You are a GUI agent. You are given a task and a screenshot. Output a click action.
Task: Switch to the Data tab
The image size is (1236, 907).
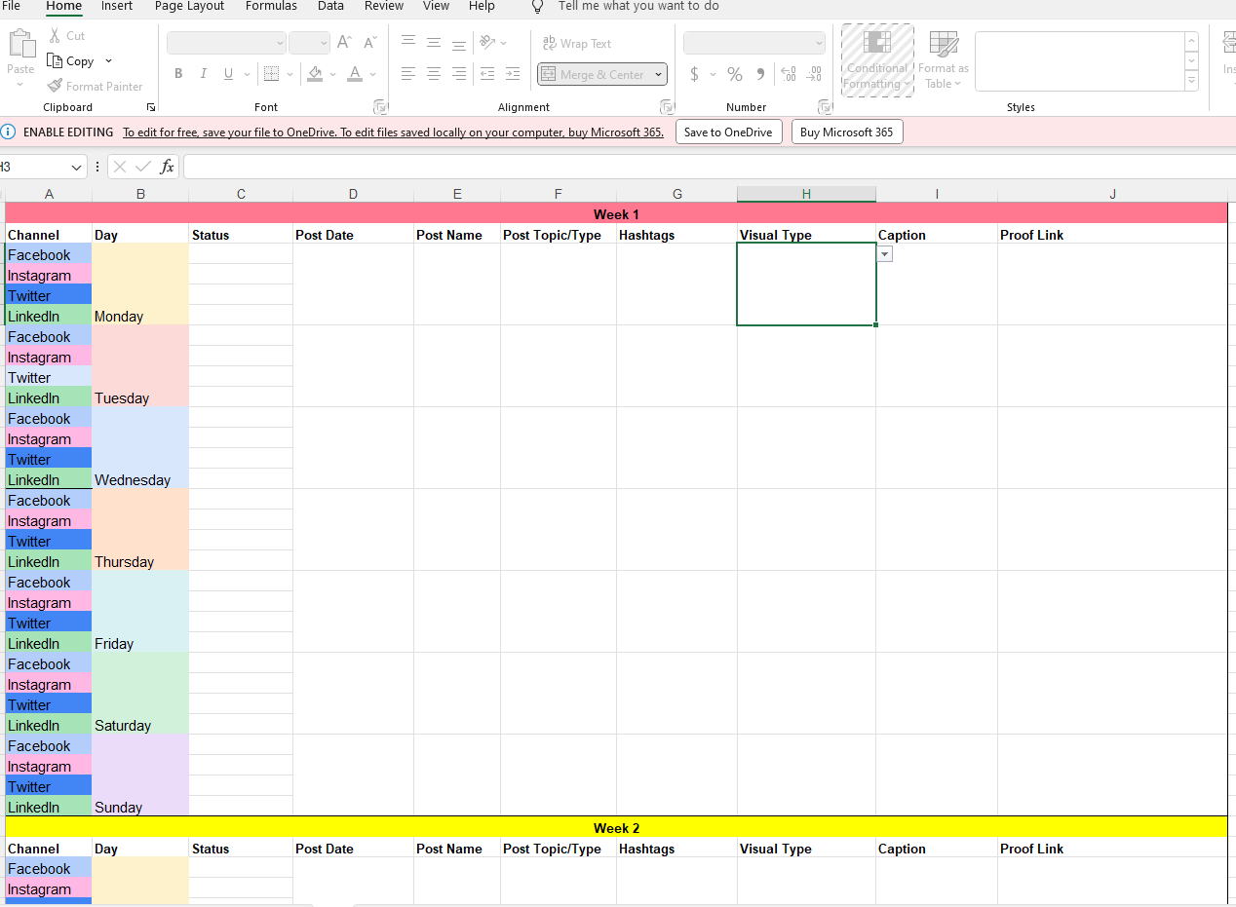coord(330,6)
